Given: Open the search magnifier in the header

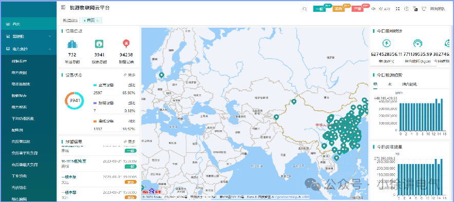Looking at the screenshot, I should 305,9.
